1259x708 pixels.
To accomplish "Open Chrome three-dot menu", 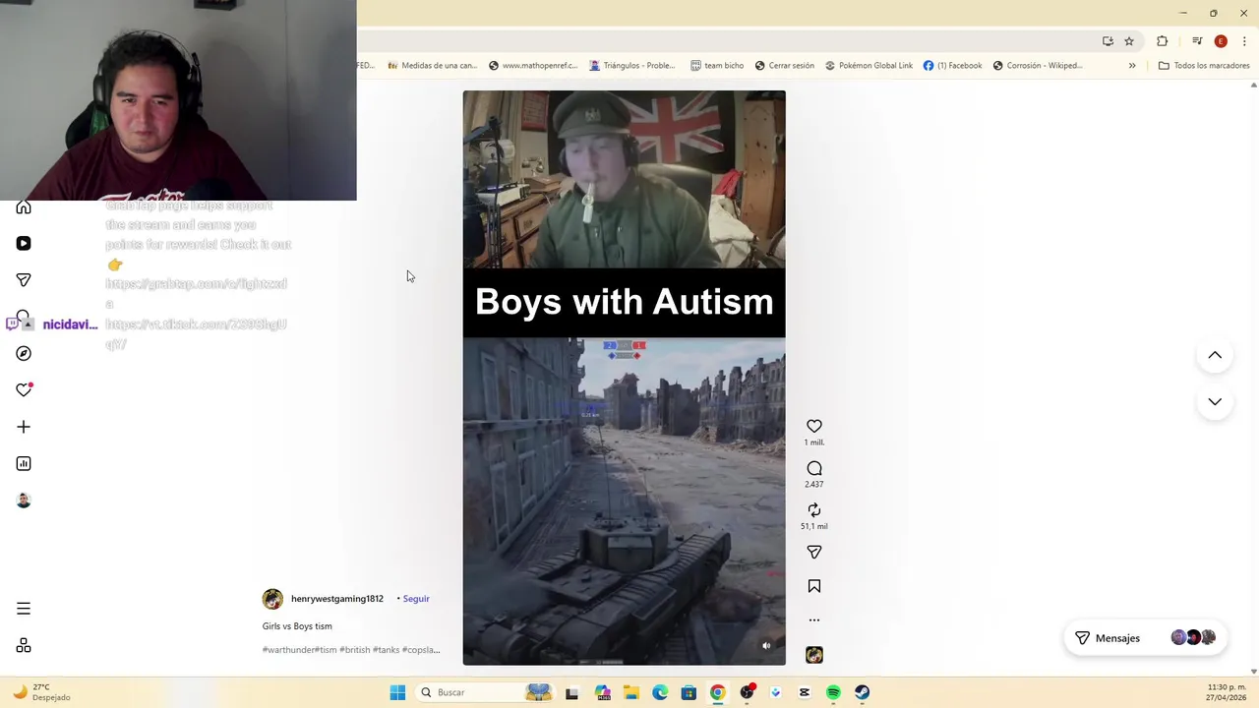I will (1245, 41).
